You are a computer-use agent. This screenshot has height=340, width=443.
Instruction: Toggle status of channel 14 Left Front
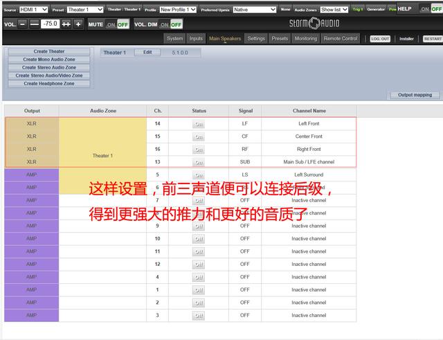199,124
